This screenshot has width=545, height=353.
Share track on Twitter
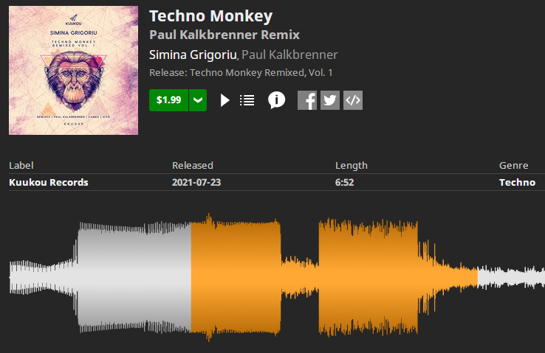click(x=330, y=100)
